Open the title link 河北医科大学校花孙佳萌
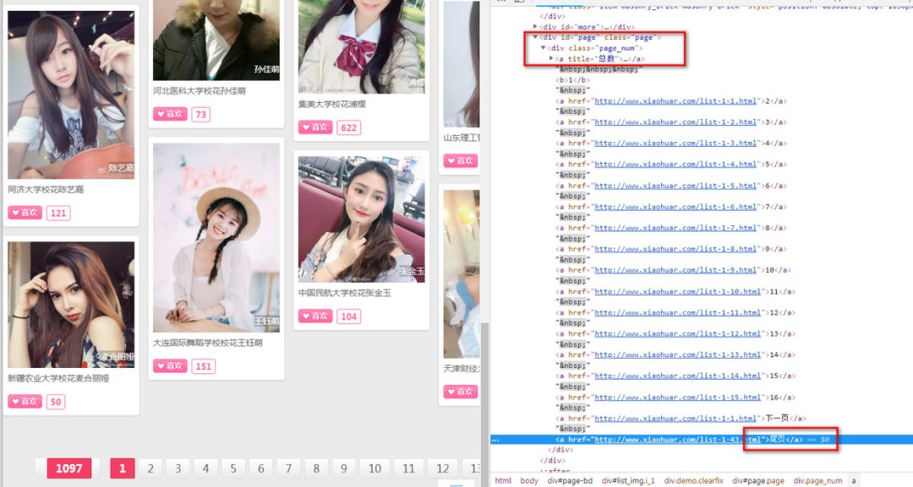Viewport: 913px width, 487px height. (x=200, y=90)
